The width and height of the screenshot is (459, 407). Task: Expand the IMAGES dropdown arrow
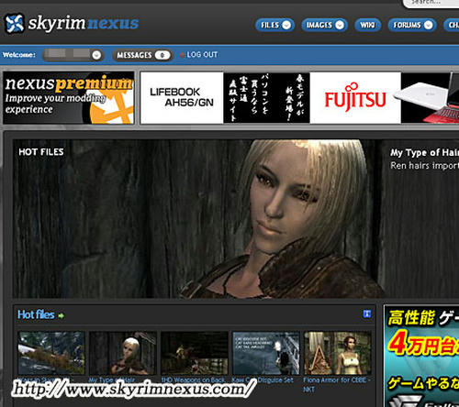[x=340, y=25]
